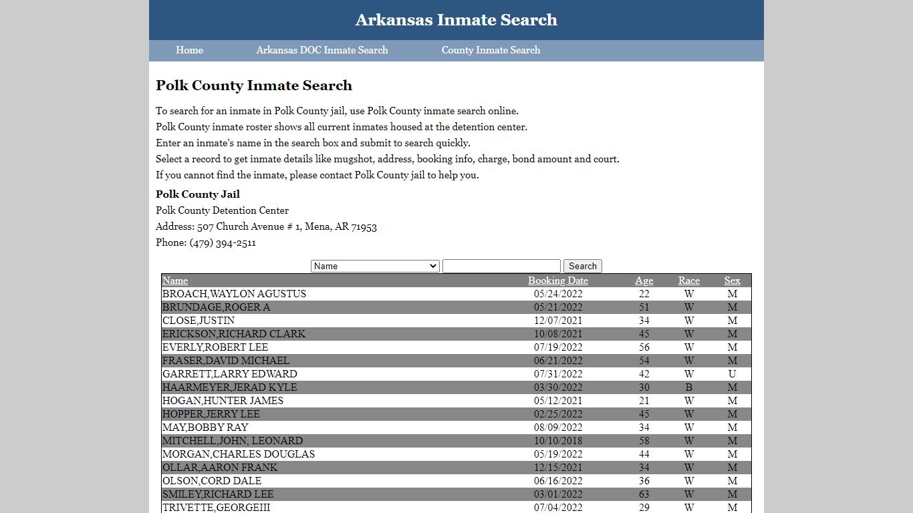Screen dimensions: 913x513
Task: Click booking date 05/24/2022
Action: pyautogui.click(x=558, y=294)
